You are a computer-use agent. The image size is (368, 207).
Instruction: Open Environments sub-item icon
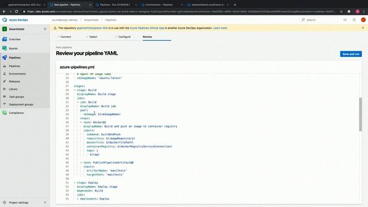tap(5, 74)
